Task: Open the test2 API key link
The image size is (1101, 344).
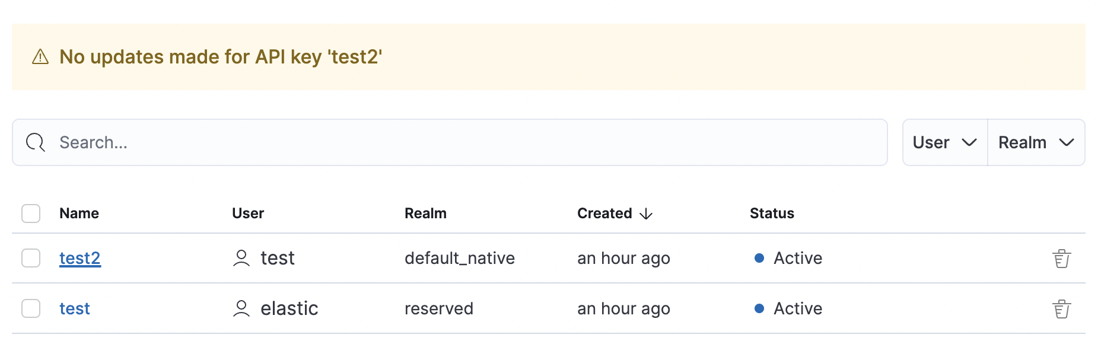Action: point(80,258)
